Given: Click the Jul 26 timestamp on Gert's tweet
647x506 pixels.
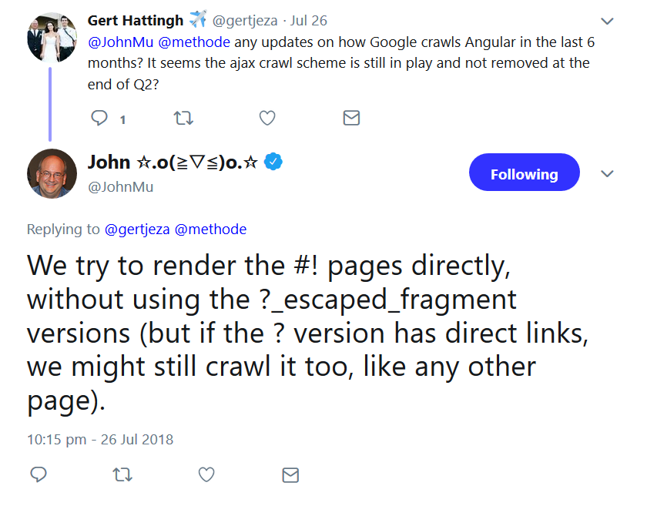Looking at the screenshot, I should point(308,21).
